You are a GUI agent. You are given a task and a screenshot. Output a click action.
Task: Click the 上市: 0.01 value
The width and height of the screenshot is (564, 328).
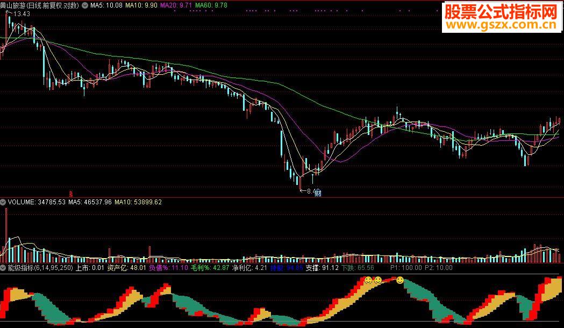click(x=90, y=268)
